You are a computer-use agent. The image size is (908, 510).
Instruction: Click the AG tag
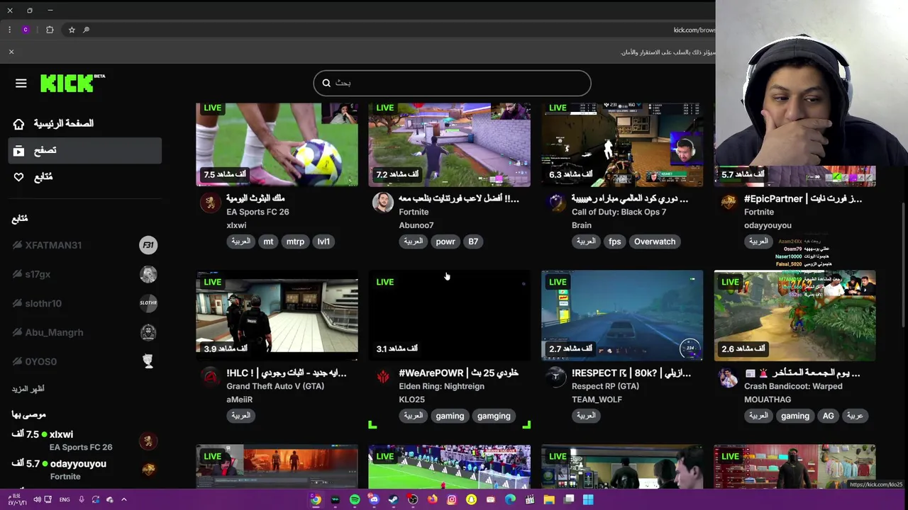coord(828,416)
